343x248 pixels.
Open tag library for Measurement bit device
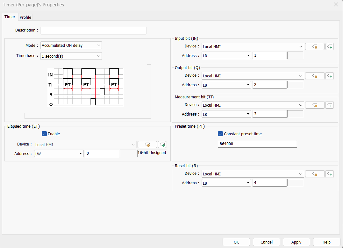315,105
